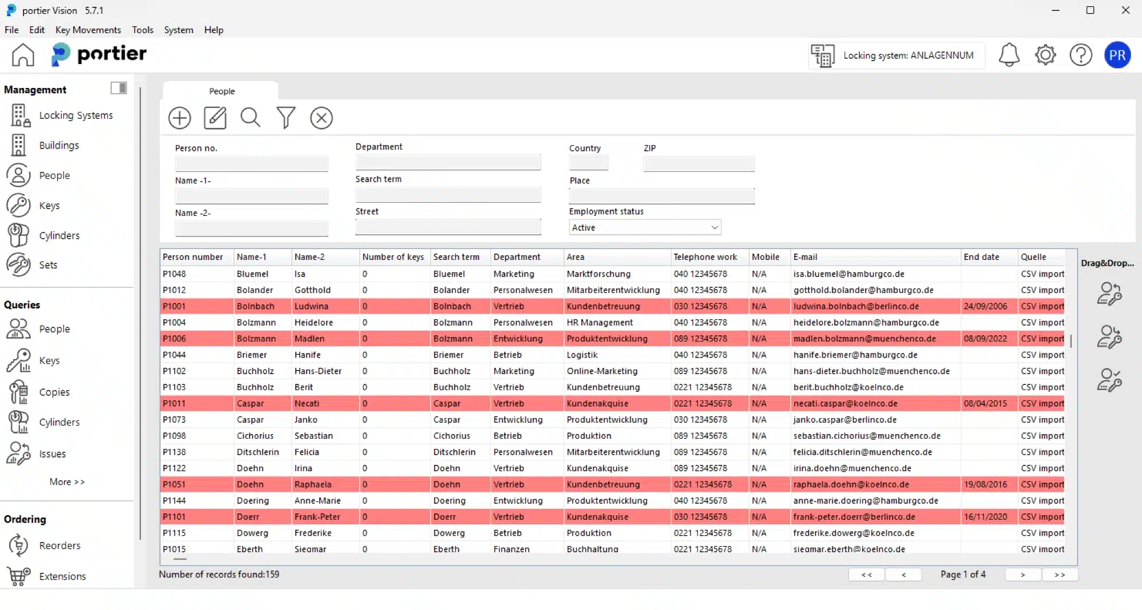
Task: Open Locking Systems in Management
Action: pos(62,115)
